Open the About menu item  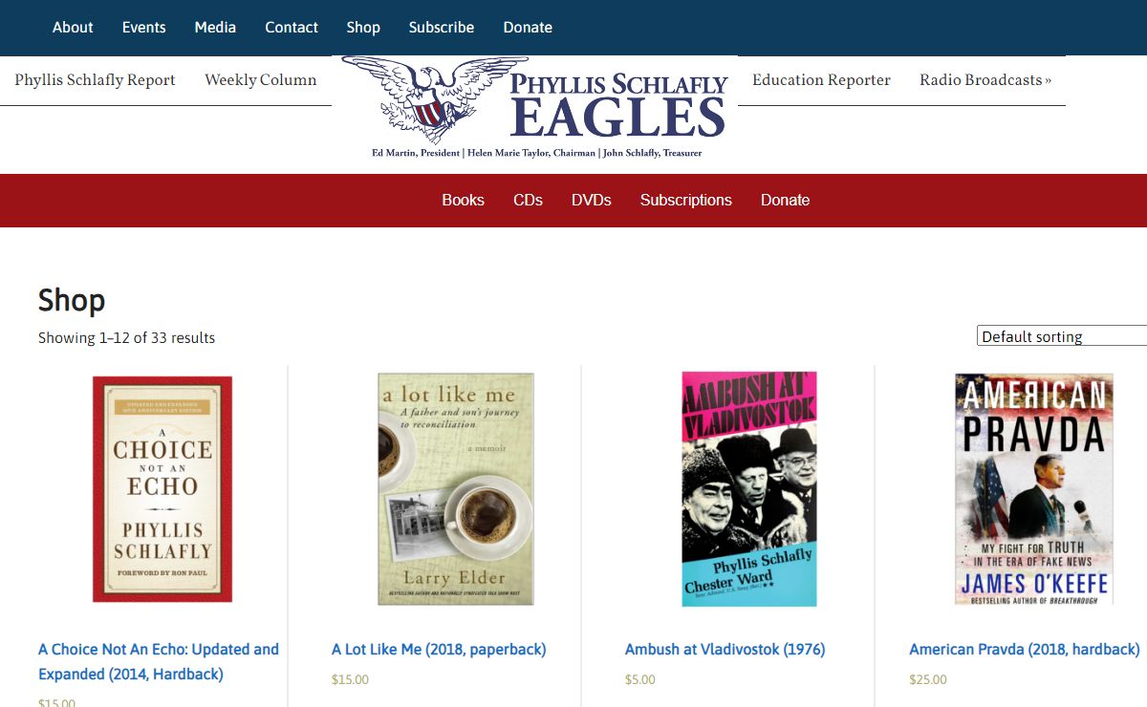coord(73,28)
